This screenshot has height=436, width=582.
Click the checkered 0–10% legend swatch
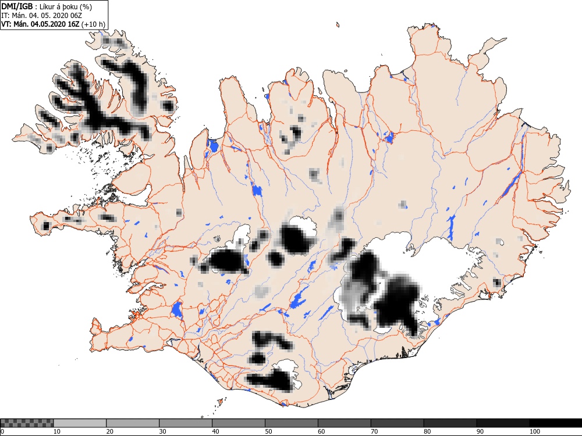click(x=27, y=423)
